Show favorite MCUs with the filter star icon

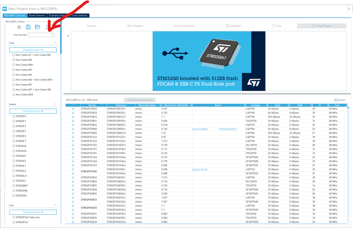[19, 27]
